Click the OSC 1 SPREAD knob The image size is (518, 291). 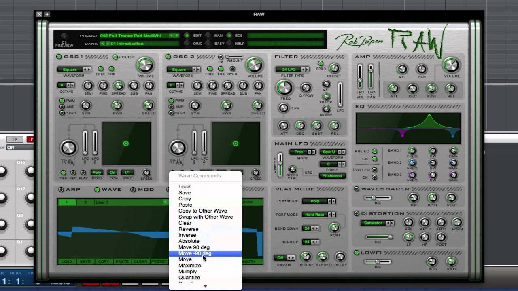click(x=118, y=86)
